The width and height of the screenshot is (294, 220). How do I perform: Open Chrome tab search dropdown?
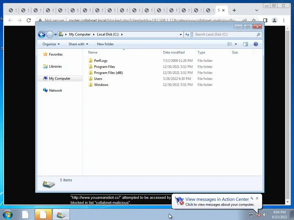pyautogui.click(x=257, y=10)
